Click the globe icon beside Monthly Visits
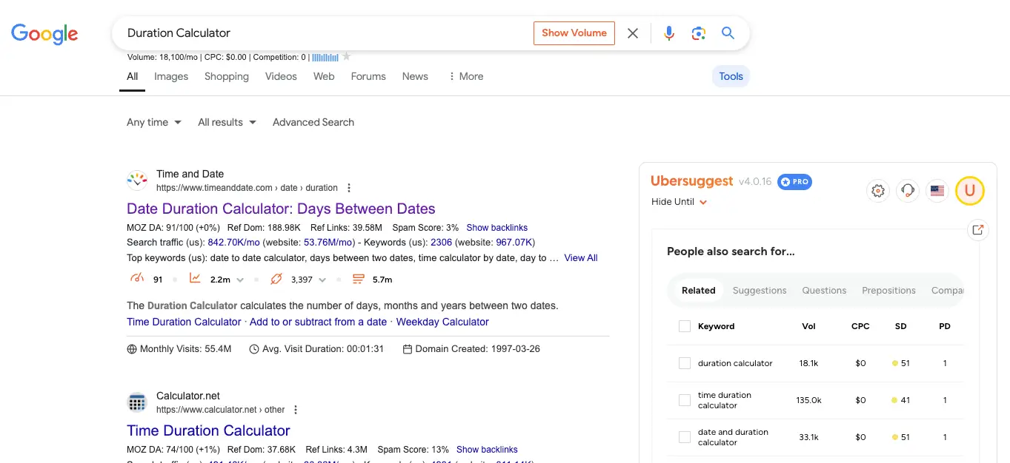 (x=132, y=349)
